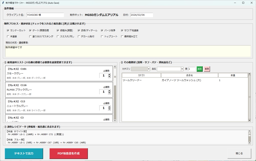This screenshot has height=161, width=256.
Task: Decrement the 必要数 for クレオス C13
Action: 109,109
